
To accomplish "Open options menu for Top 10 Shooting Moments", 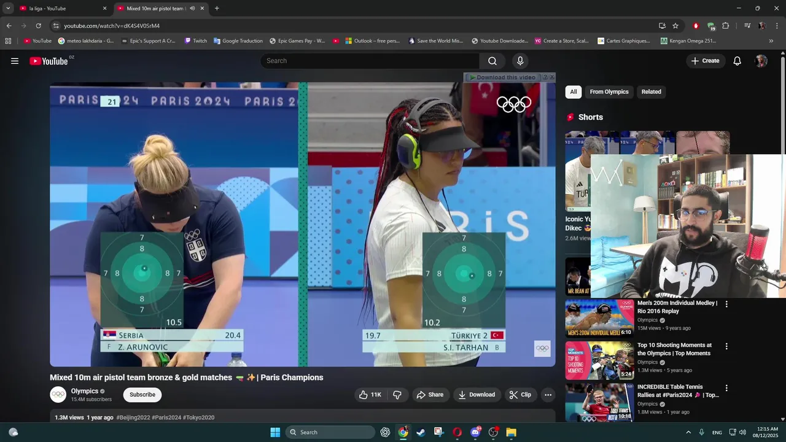I will (x=726, y=346).
